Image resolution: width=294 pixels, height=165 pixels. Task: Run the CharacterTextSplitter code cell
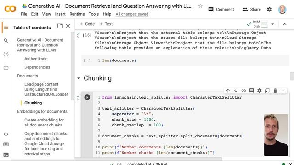pyautogui.click(x=87, y=97)
